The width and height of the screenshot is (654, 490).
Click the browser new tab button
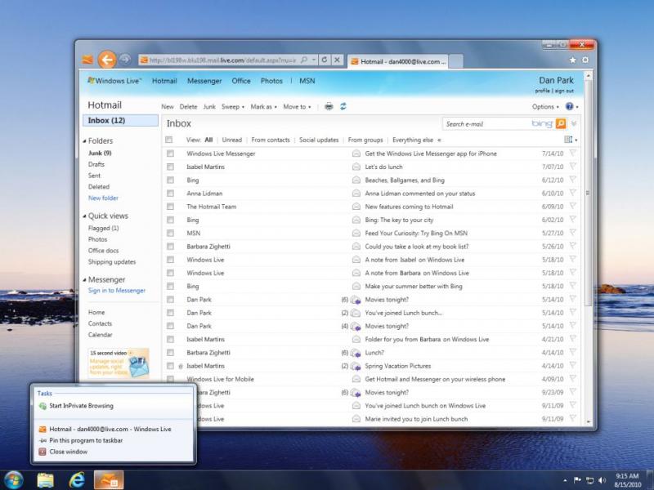click(x=456, y=60)
